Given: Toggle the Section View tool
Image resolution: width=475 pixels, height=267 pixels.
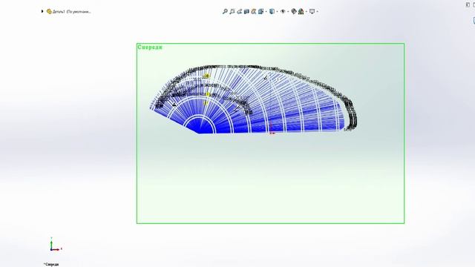Looking at the screenshot, I should click(x=246, y=12).
